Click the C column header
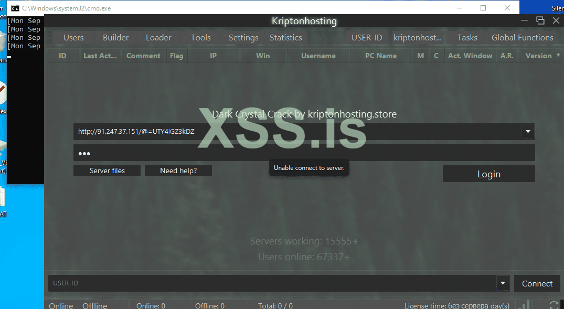Screen dimensions: 564x309 point(436,56)
